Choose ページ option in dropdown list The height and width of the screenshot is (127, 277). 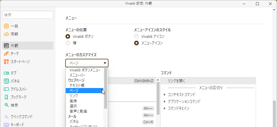click(85, 91)
